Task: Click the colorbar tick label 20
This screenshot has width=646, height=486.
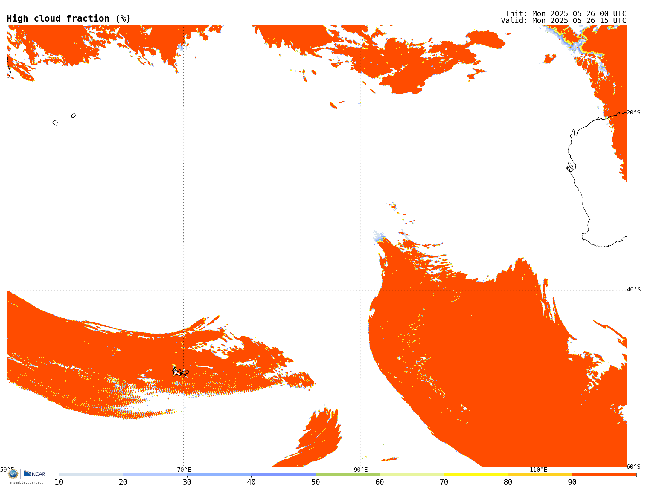Action: click(x=123, y=482)
